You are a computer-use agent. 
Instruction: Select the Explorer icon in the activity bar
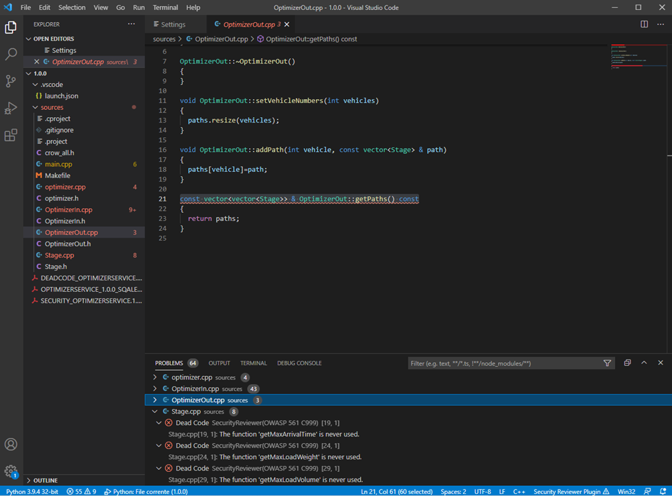coord(10,27)
